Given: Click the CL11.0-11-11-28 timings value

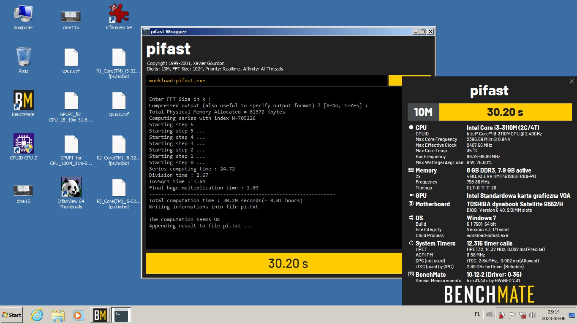Looking at the screenshot, I should [x=482, y=188].
